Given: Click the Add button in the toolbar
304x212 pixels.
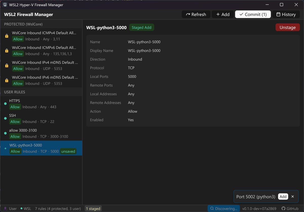Looking at the screenshot, I should pos(223,14).
